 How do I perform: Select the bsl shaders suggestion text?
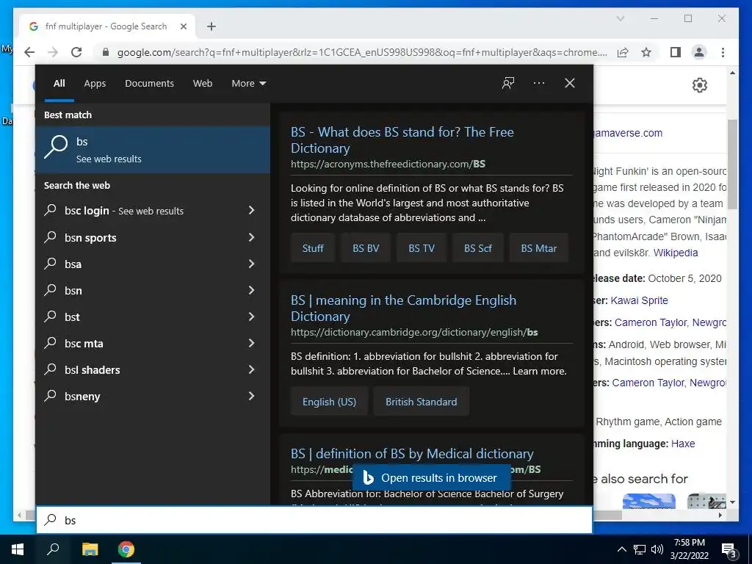(x=92, y=370)
